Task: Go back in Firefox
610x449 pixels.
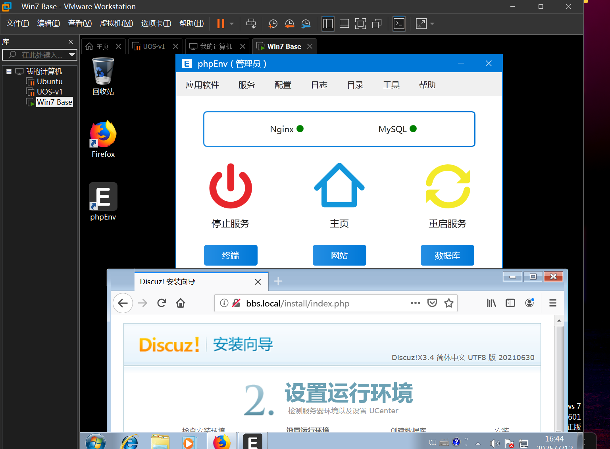Action: pos(123,303)
